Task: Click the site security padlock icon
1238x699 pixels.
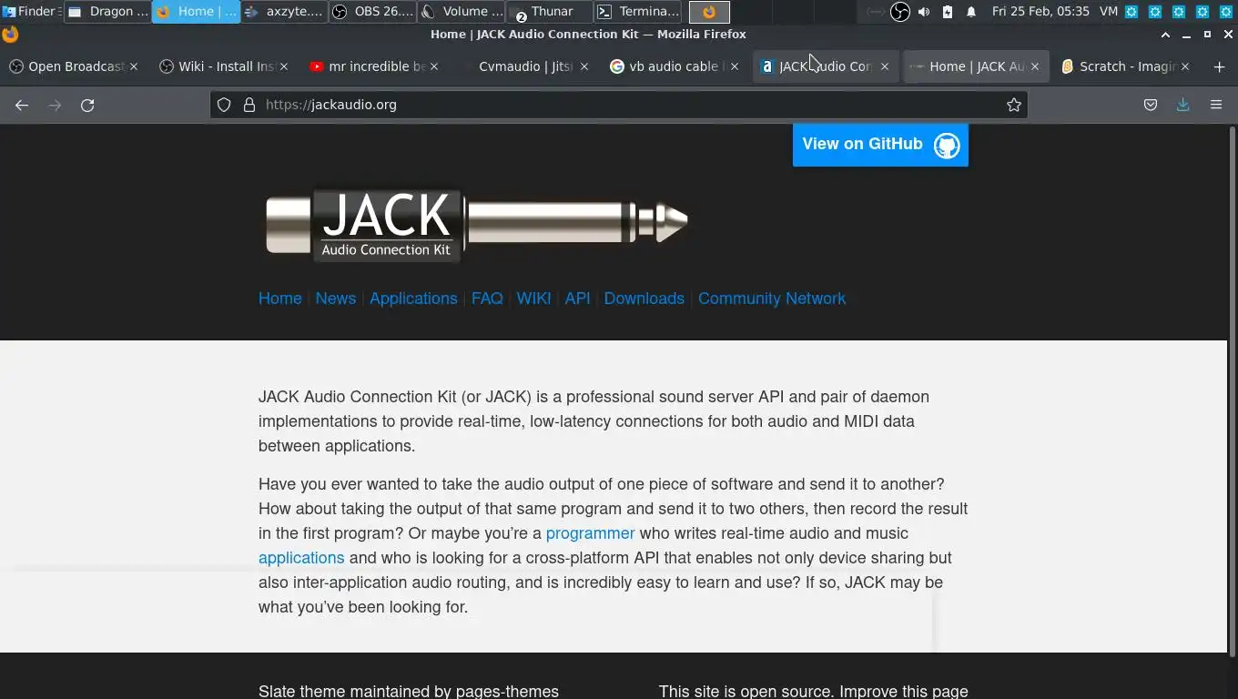Action: [x=249, y=105]
